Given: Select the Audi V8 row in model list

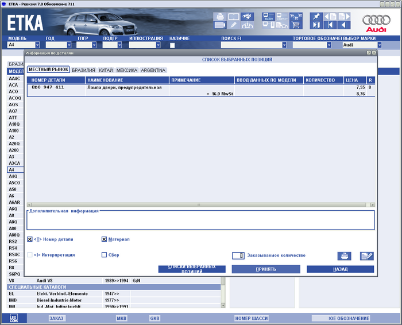Looking at the screenshot, I should tap(114, 281).
